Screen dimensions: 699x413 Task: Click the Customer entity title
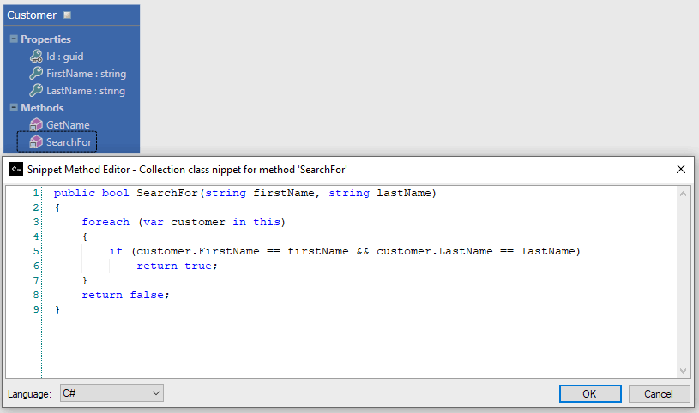[32, 15]
